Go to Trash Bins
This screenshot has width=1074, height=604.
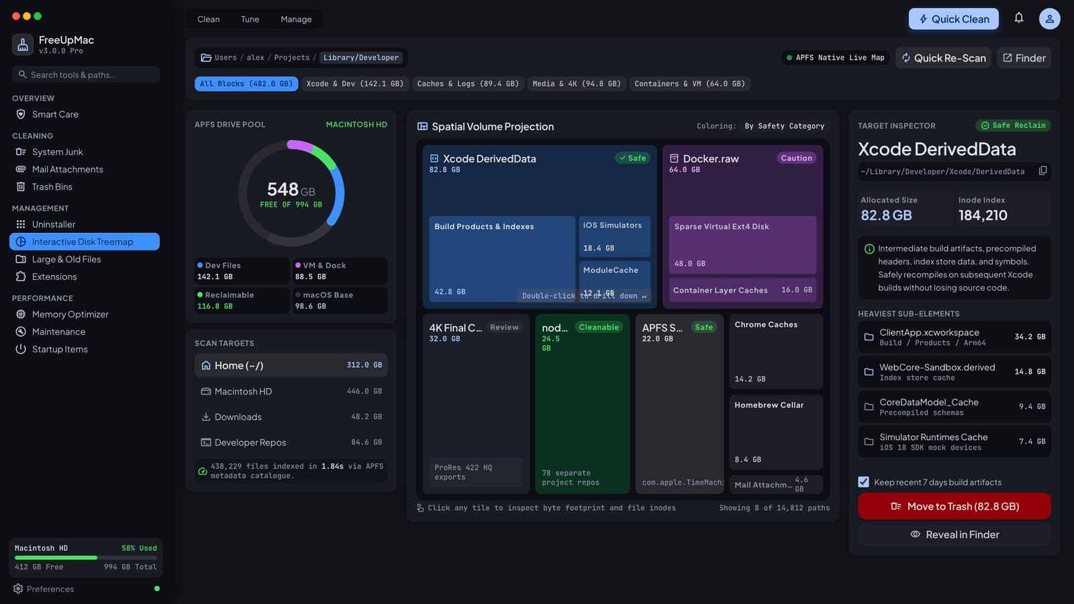[85, 187]
